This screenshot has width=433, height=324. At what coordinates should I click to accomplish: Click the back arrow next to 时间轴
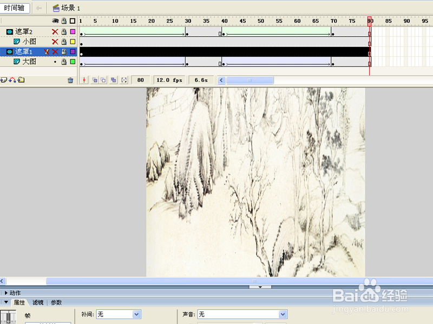click(39, 8)
